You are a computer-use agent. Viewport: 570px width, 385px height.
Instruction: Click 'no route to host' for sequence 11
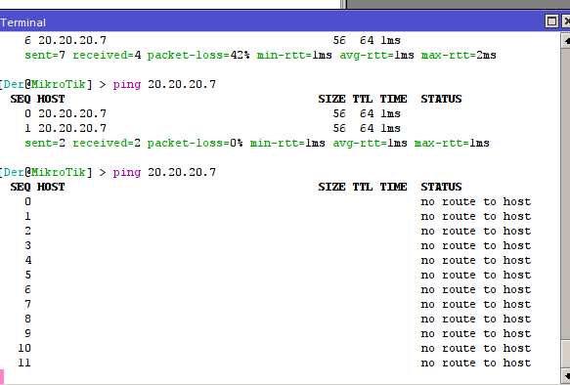(476, 363)
